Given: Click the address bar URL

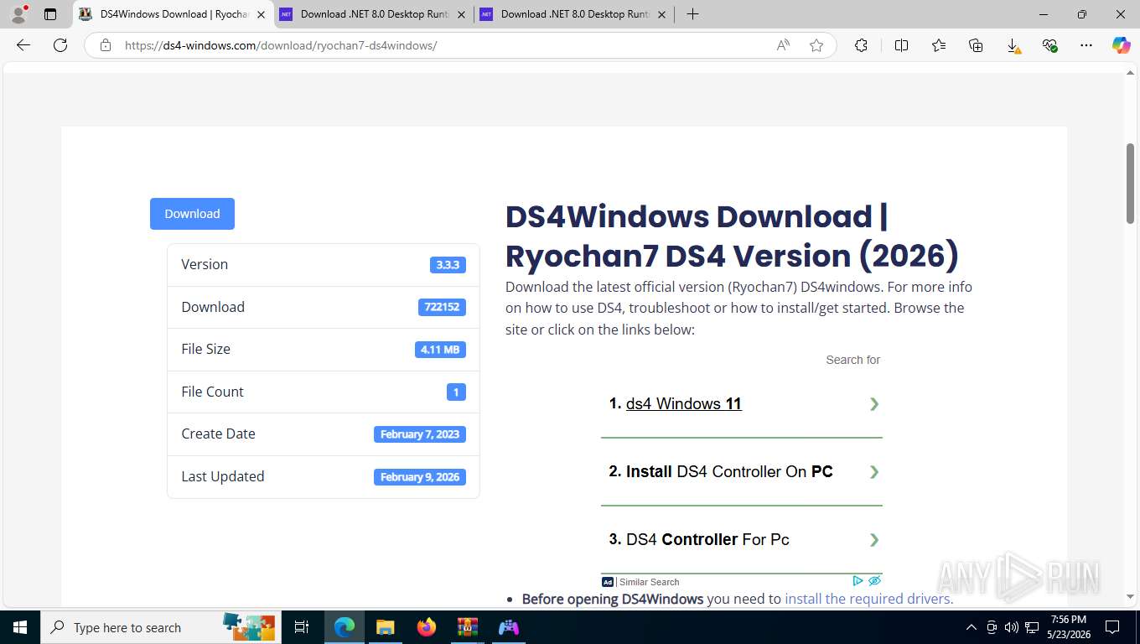Looking at the screenshot, I should tap(281, 45).
